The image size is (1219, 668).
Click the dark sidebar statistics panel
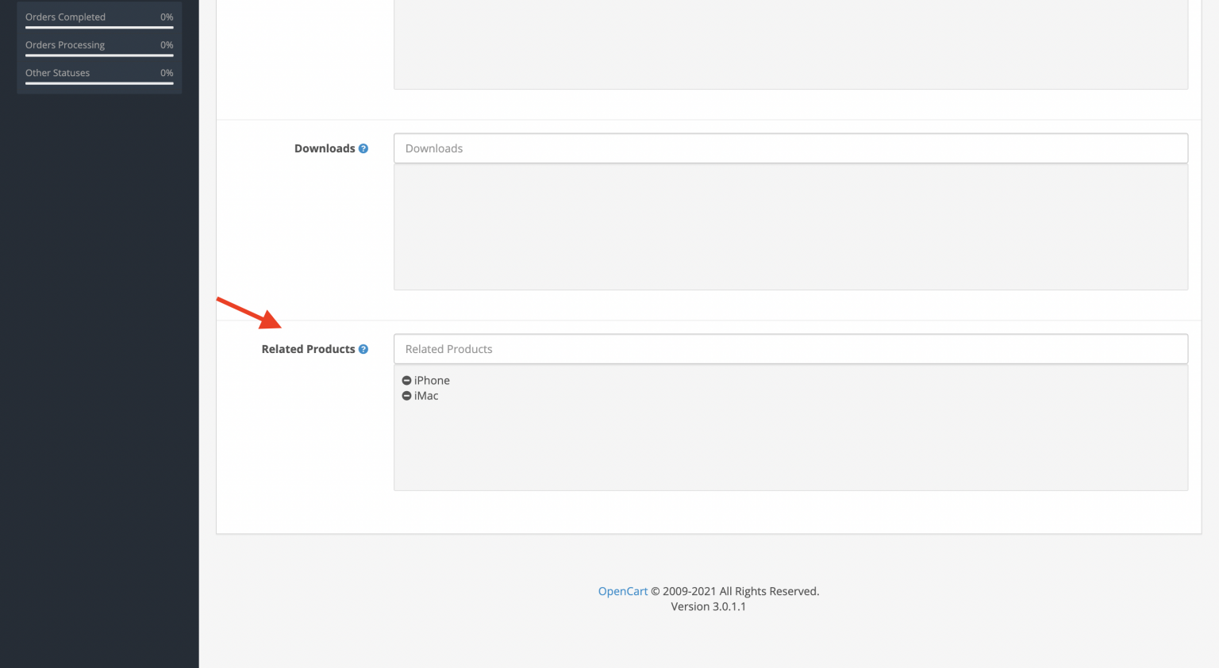[x=99, y=45]
